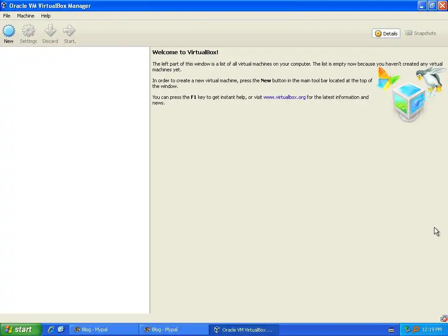
Task: Click the empty virtual machine list pane
Action: point(74,180)
